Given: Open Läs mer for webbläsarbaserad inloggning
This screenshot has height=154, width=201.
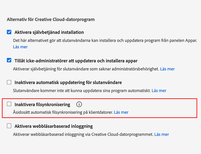Looking at the screenshot, I should pos(161,134).
